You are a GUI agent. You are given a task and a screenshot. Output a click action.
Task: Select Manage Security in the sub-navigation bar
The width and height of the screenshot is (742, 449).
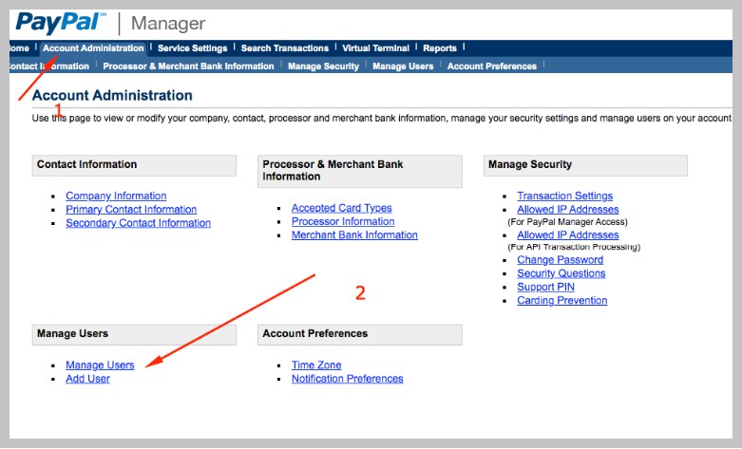point(323,66)
